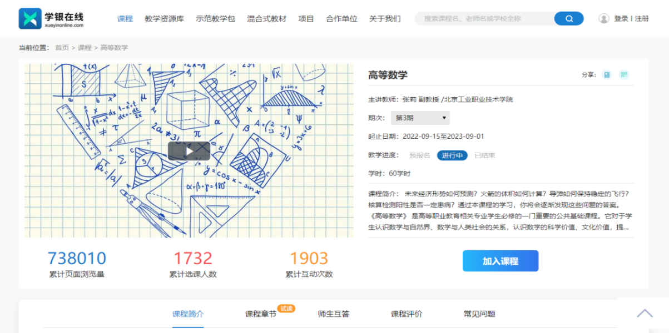This screenshot has width=669, height=333.
Task: Select the 进行中 progress status
Action: click(x=452, y=155)
